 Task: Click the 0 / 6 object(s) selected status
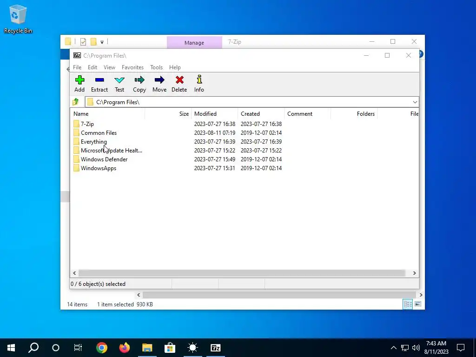[98, 284]
